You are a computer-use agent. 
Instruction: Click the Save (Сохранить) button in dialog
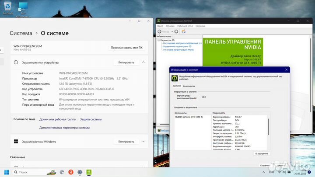click(265, 165)
